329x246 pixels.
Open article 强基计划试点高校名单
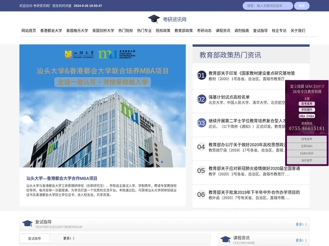click(x=229, y=97)
